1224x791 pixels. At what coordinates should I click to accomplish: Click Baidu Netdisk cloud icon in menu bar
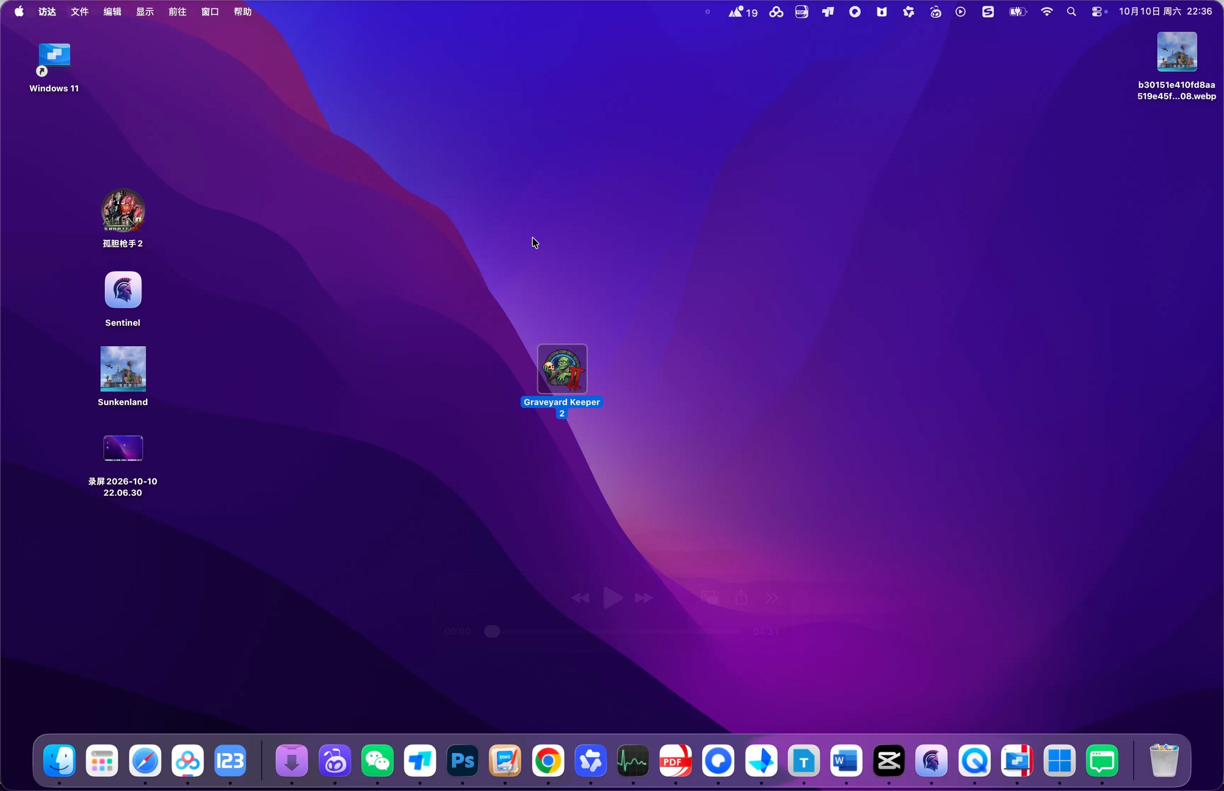coord(776,11)
